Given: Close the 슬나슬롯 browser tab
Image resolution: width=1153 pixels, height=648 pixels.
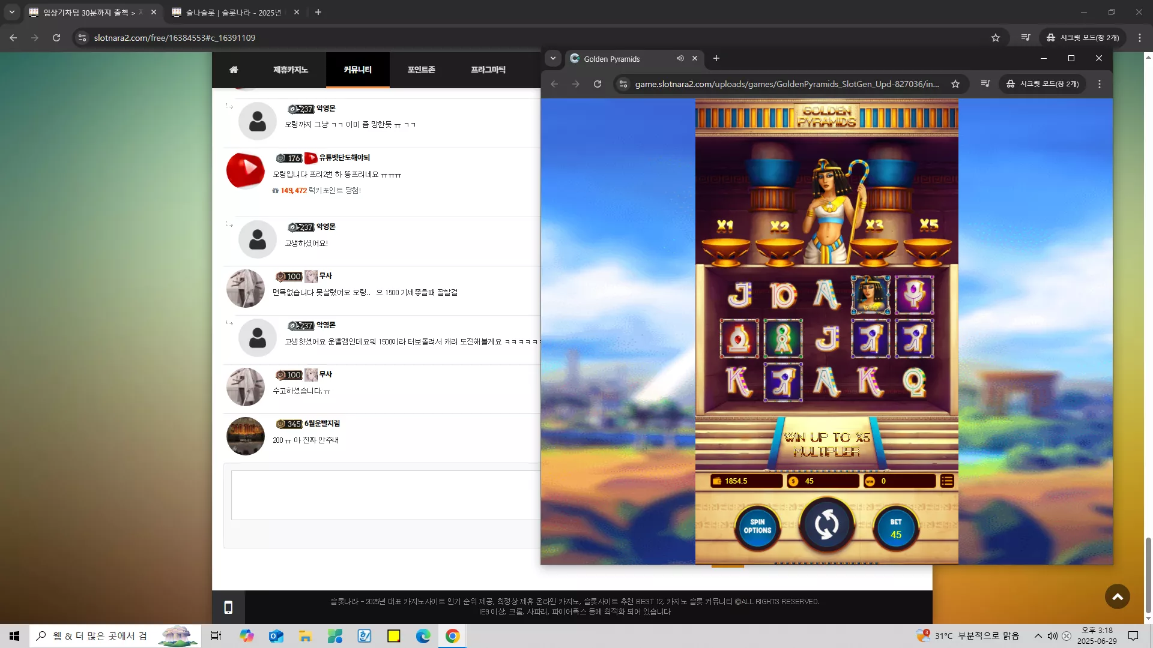Looking at the screenshot, I should point(297,12).
